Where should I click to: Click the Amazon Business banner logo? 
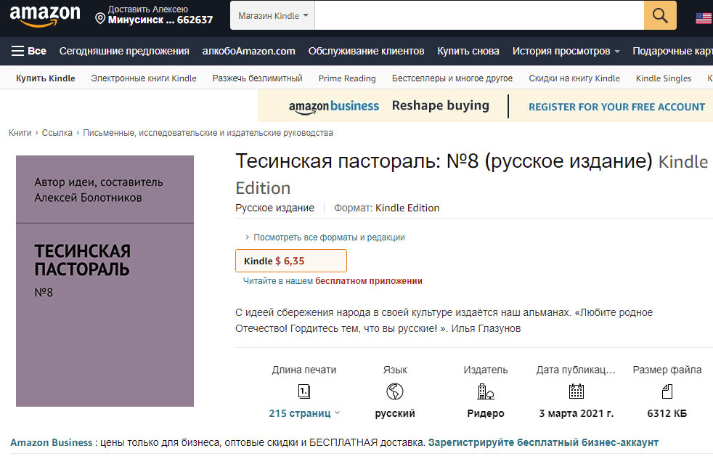[x=334, y=107]
